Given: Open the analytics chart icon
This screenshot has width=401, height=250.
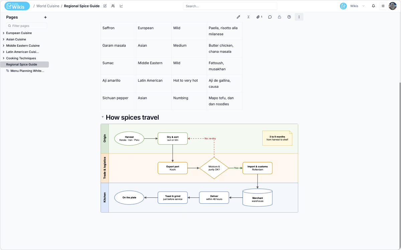Looking at the screenshot, I should (x=121, y=6).
